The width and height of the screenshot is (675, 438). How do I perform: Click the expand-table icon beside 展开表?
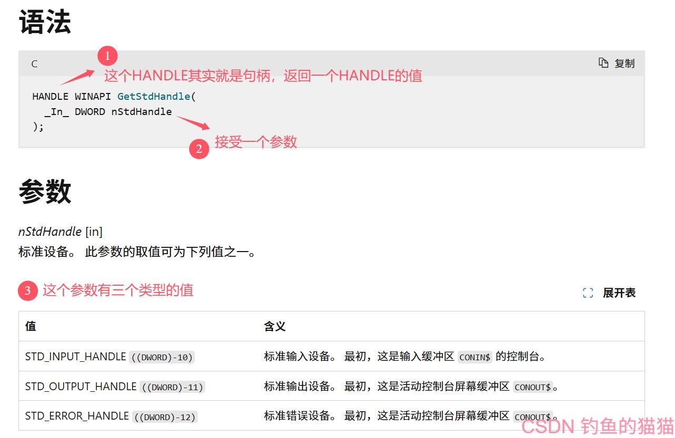tap(588, 293)
